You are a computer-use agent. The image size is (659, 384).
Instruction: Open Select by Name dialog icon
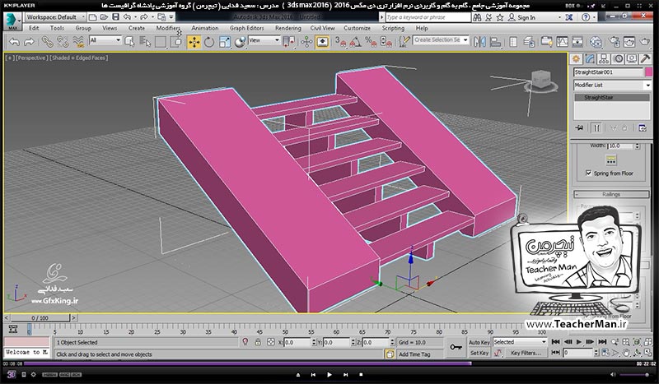[145, 42]
